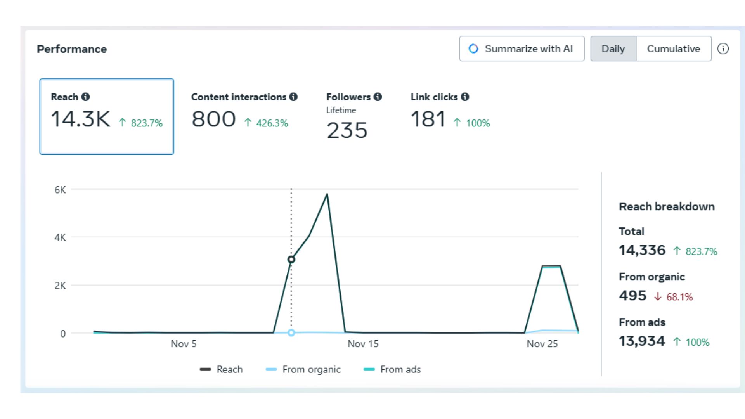
Task: Click the red down arrow by 68.1%
Action: point(658,297)
